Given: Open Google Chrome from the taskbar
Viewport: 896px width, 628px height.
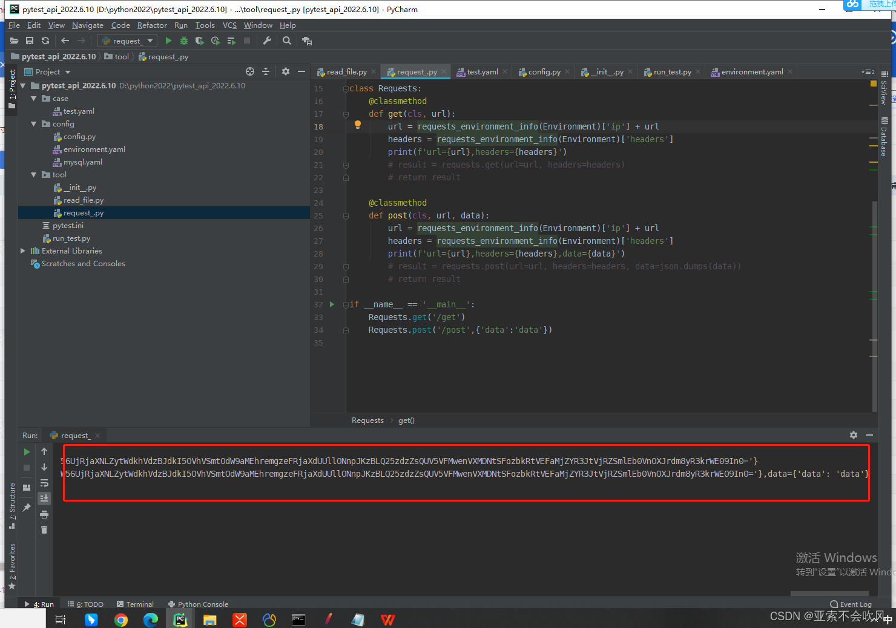Looking at the screenshot, I should tap(120, 619).
